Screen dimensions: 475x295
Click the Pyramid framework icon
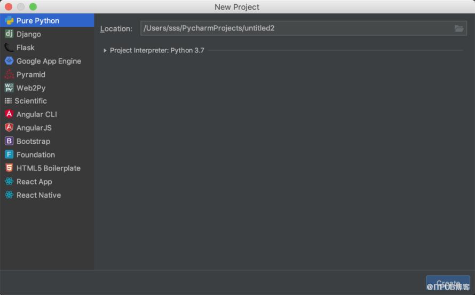9,74
